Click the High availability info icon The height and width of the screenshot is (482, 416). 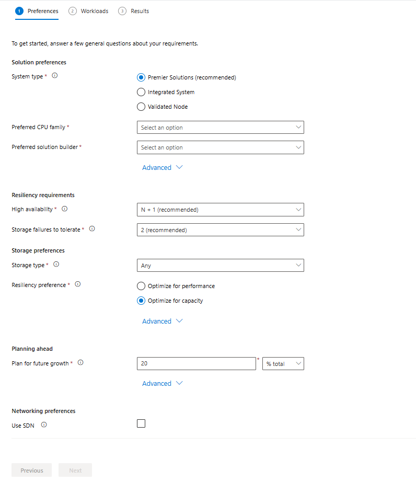[x=63, y=209]
